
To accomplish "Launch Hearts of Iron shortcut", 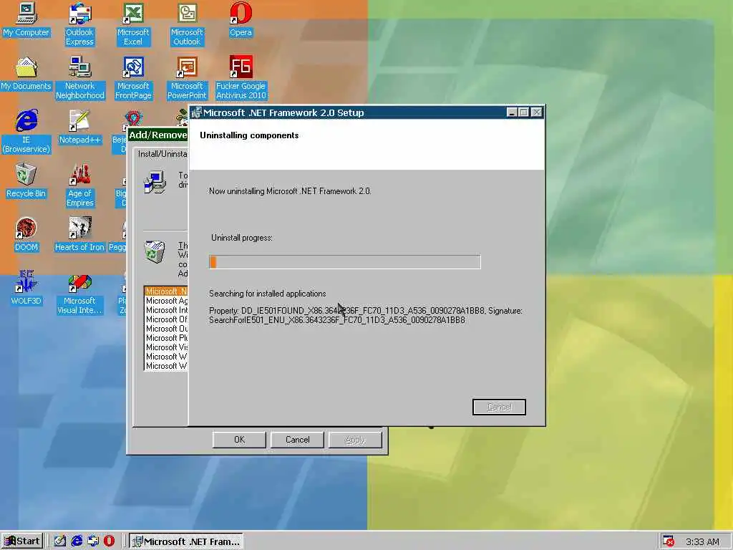I will pyautogui.click(x=79, y=235).
